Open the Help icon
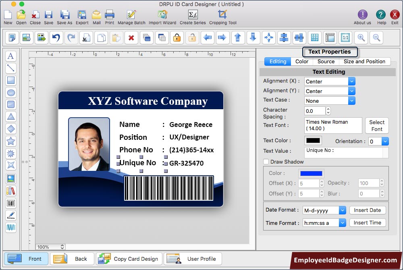This screenshot has width=403, height=270. (x=381, y=15)
